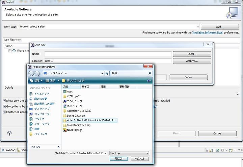Check the 'There is no site' item checkbox
Viewport: 243px width, 167px height.
[10, 51]
